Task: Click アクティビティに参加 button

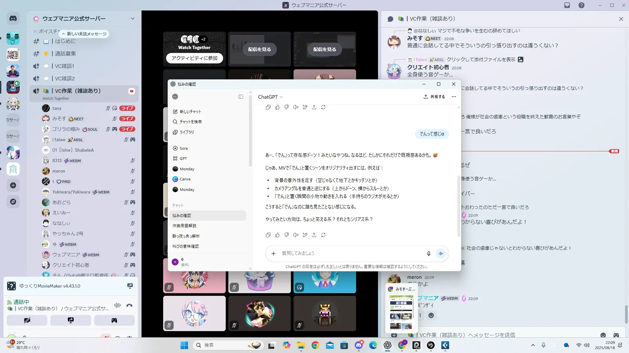Action: pyautogui.click(x=194, y=58)
